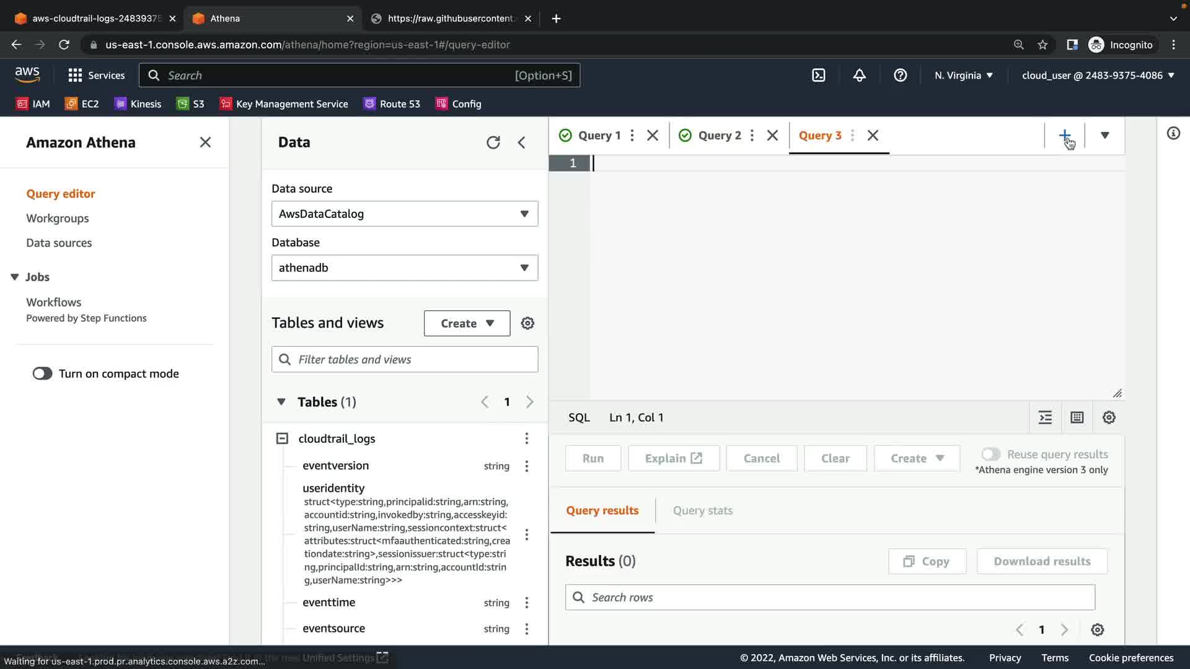1190x669 pixels.
Task: Open the Database athenadb dropdown
Action: (404, 268)
